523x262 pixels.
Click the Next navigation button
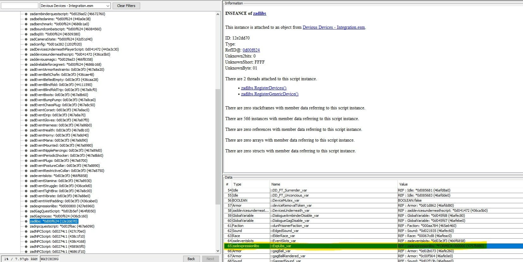click(210, 259)
